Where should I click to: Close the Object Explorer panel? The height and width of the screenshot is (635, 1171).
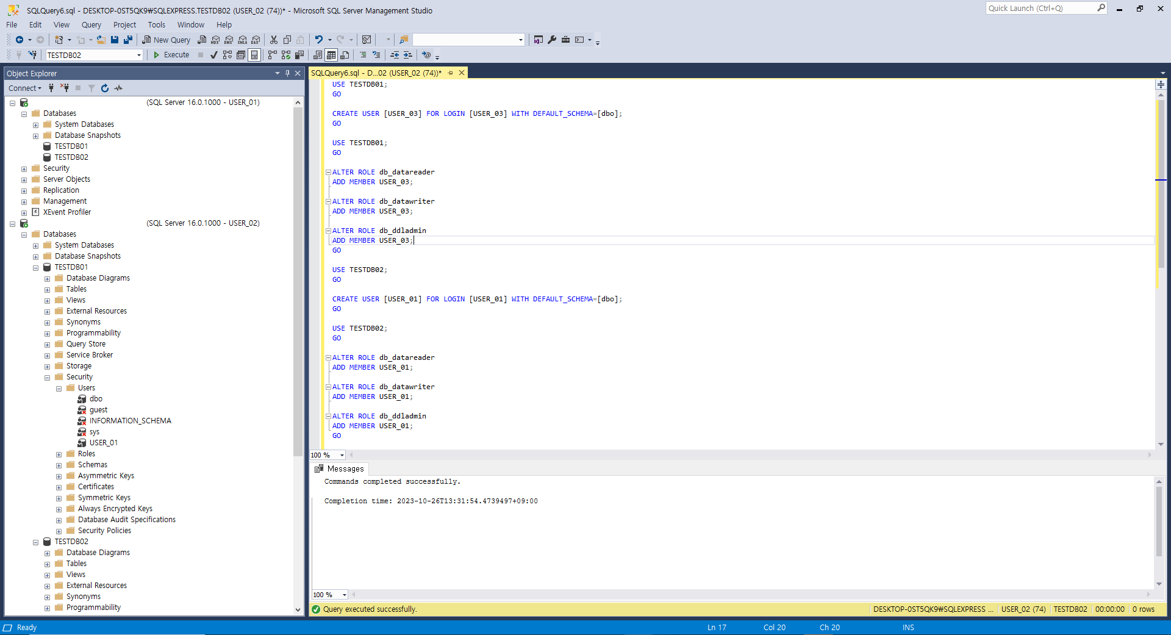coord(298,73)
